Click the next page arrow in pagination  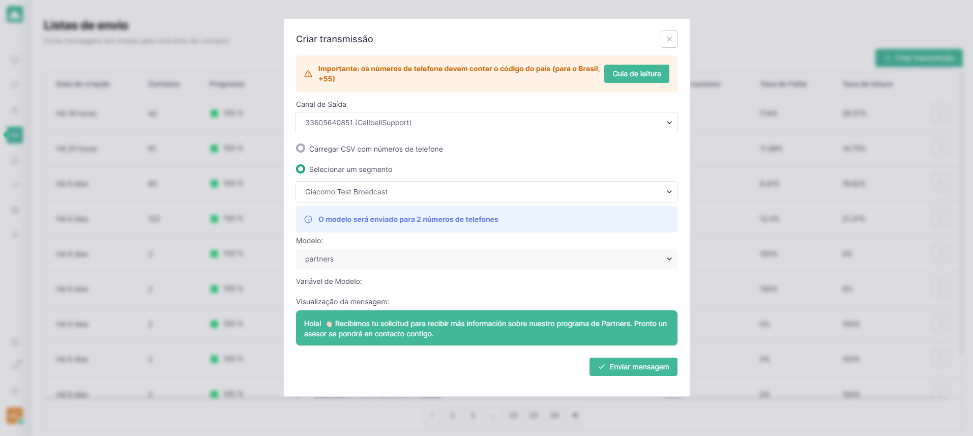[x=575, y=415]
